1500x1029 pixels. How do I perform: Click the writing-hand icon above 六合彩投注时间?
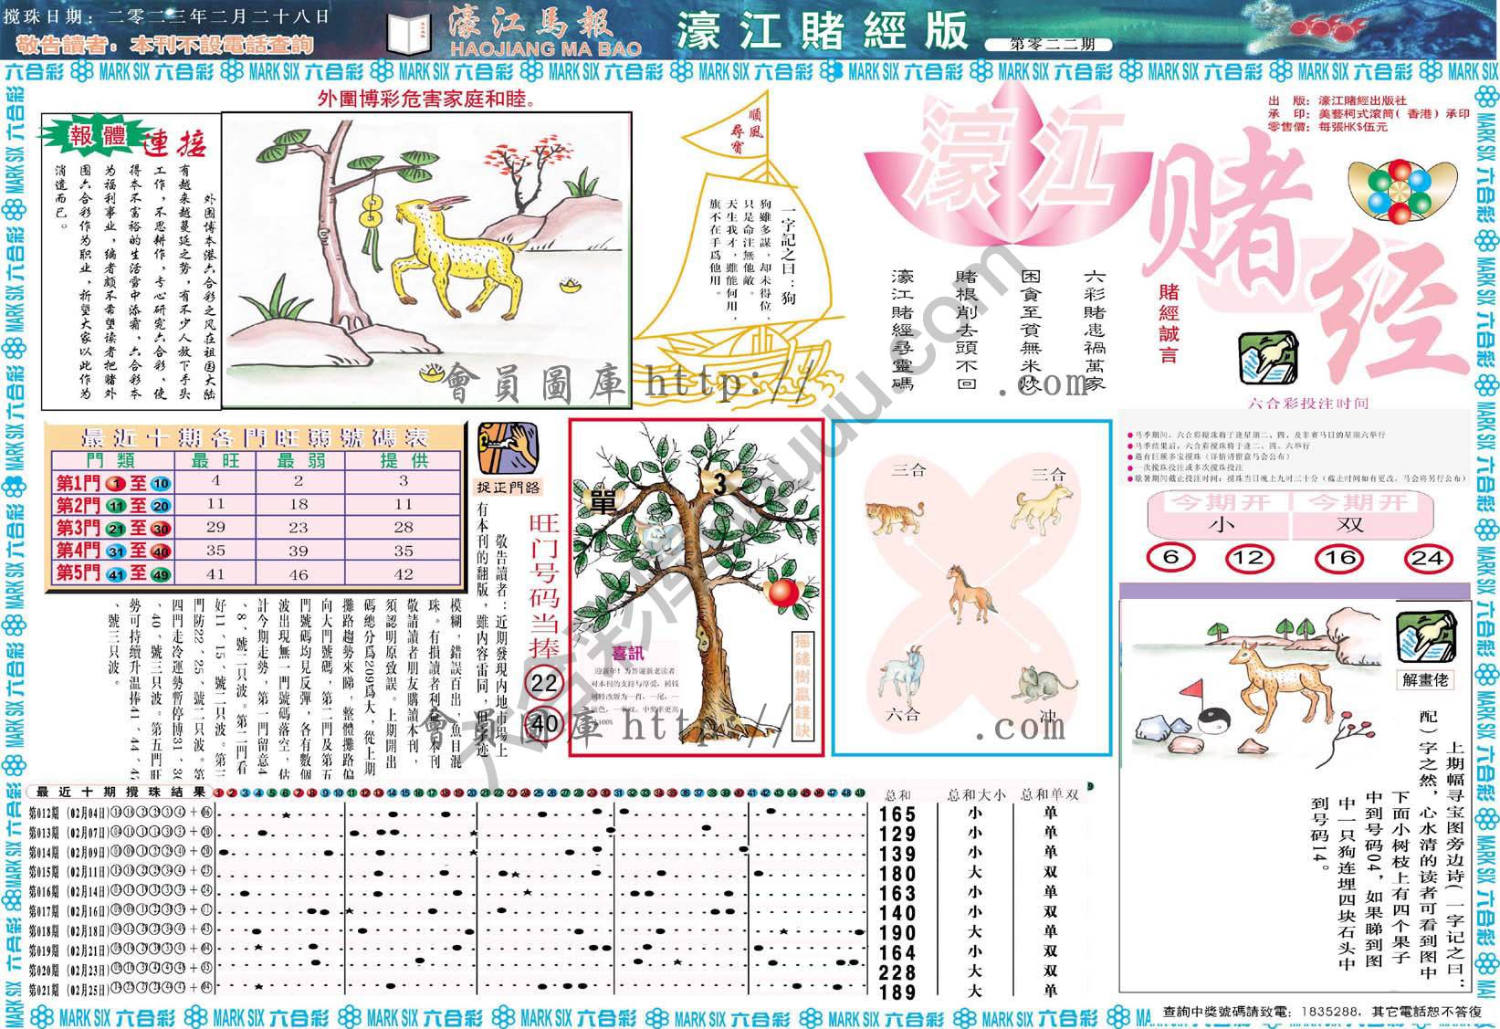point(1267,358)
